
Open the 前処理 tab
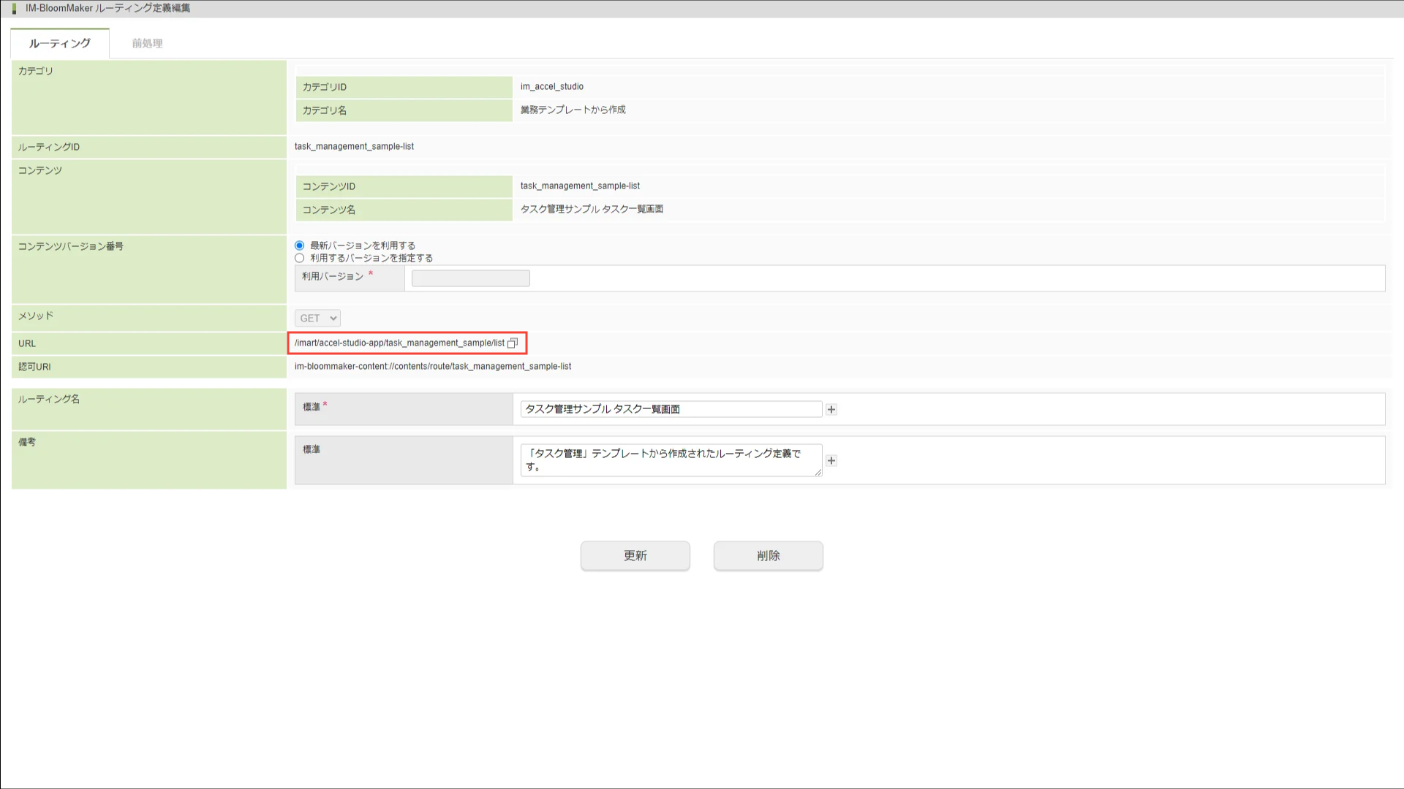click(x=147, y=44)
